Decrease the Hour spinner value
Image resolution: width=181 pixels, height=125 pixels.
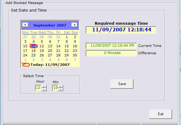pyautogui.click(x=44, y=90)
